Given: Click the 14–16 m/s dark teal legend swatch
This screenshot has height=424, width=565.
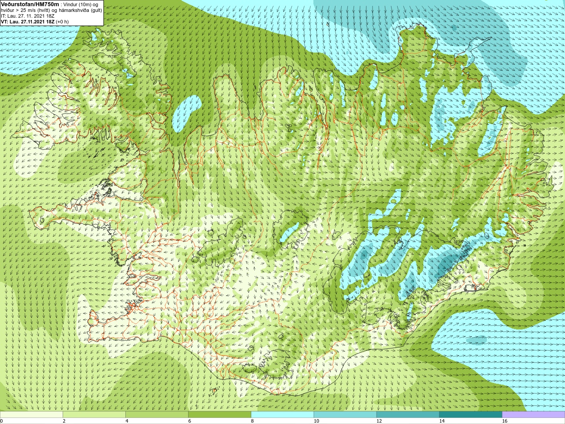Looking at the screenshot, I should [471, 415].
